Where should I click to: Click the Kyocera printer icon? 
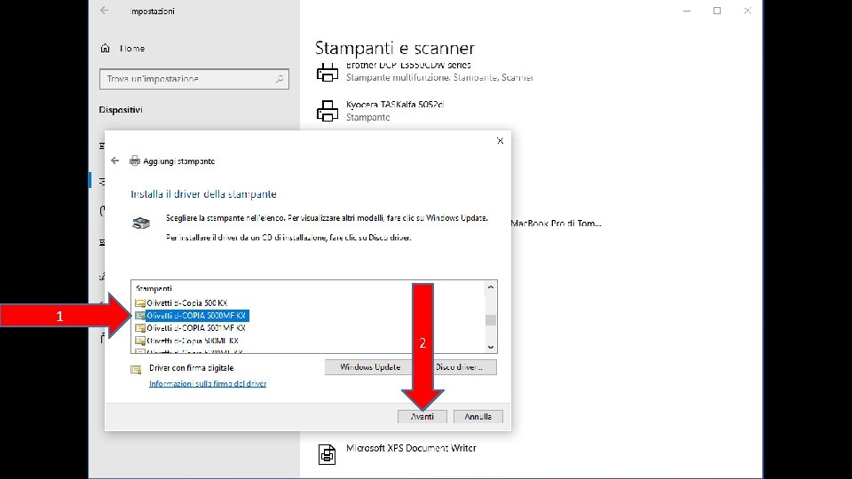click(327, 111)
